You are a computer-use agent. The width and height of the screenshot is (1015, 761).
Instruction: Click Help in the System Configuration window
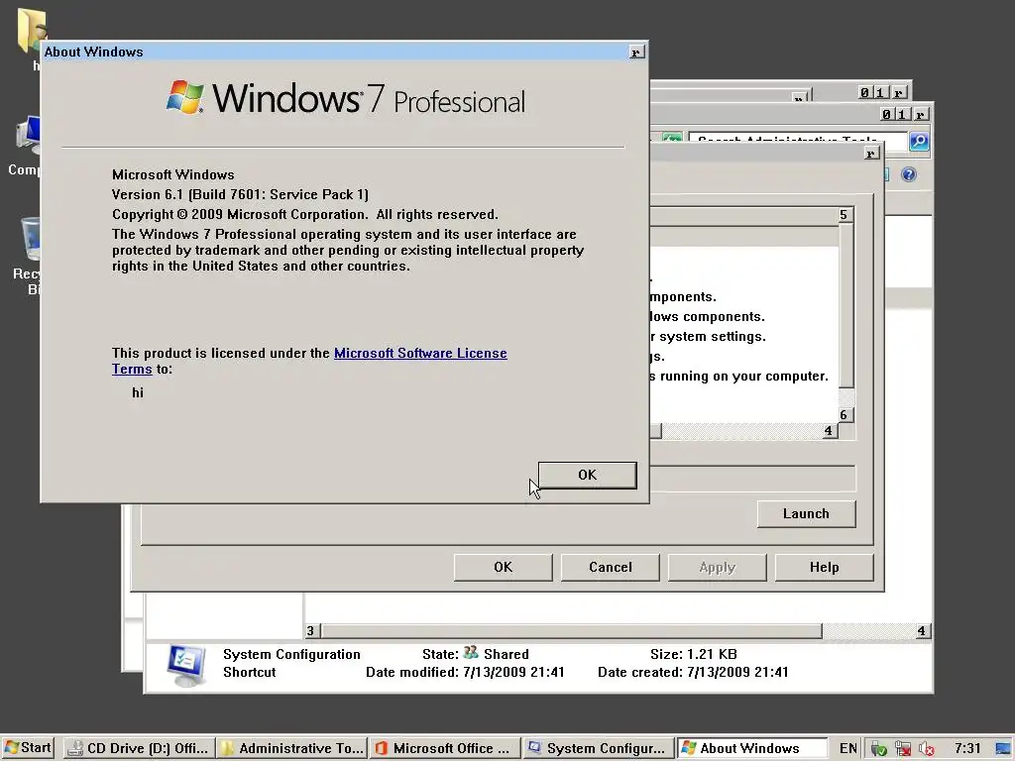tap(824, 568)
